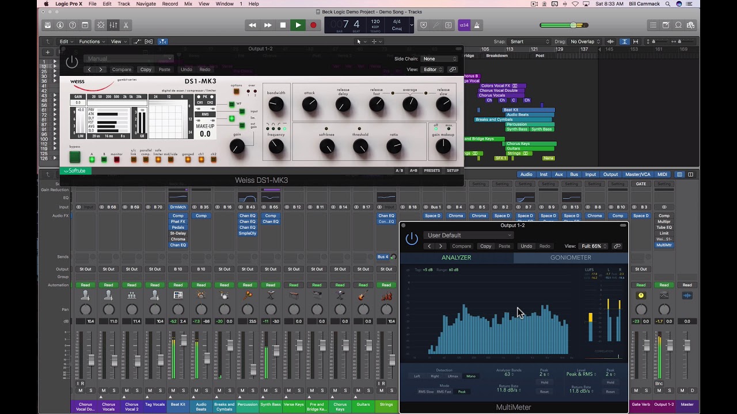Open the Tracks area View dropdown
Image resolution: width=737 pixels, height=414 pixels.
(x=119, y=41)
